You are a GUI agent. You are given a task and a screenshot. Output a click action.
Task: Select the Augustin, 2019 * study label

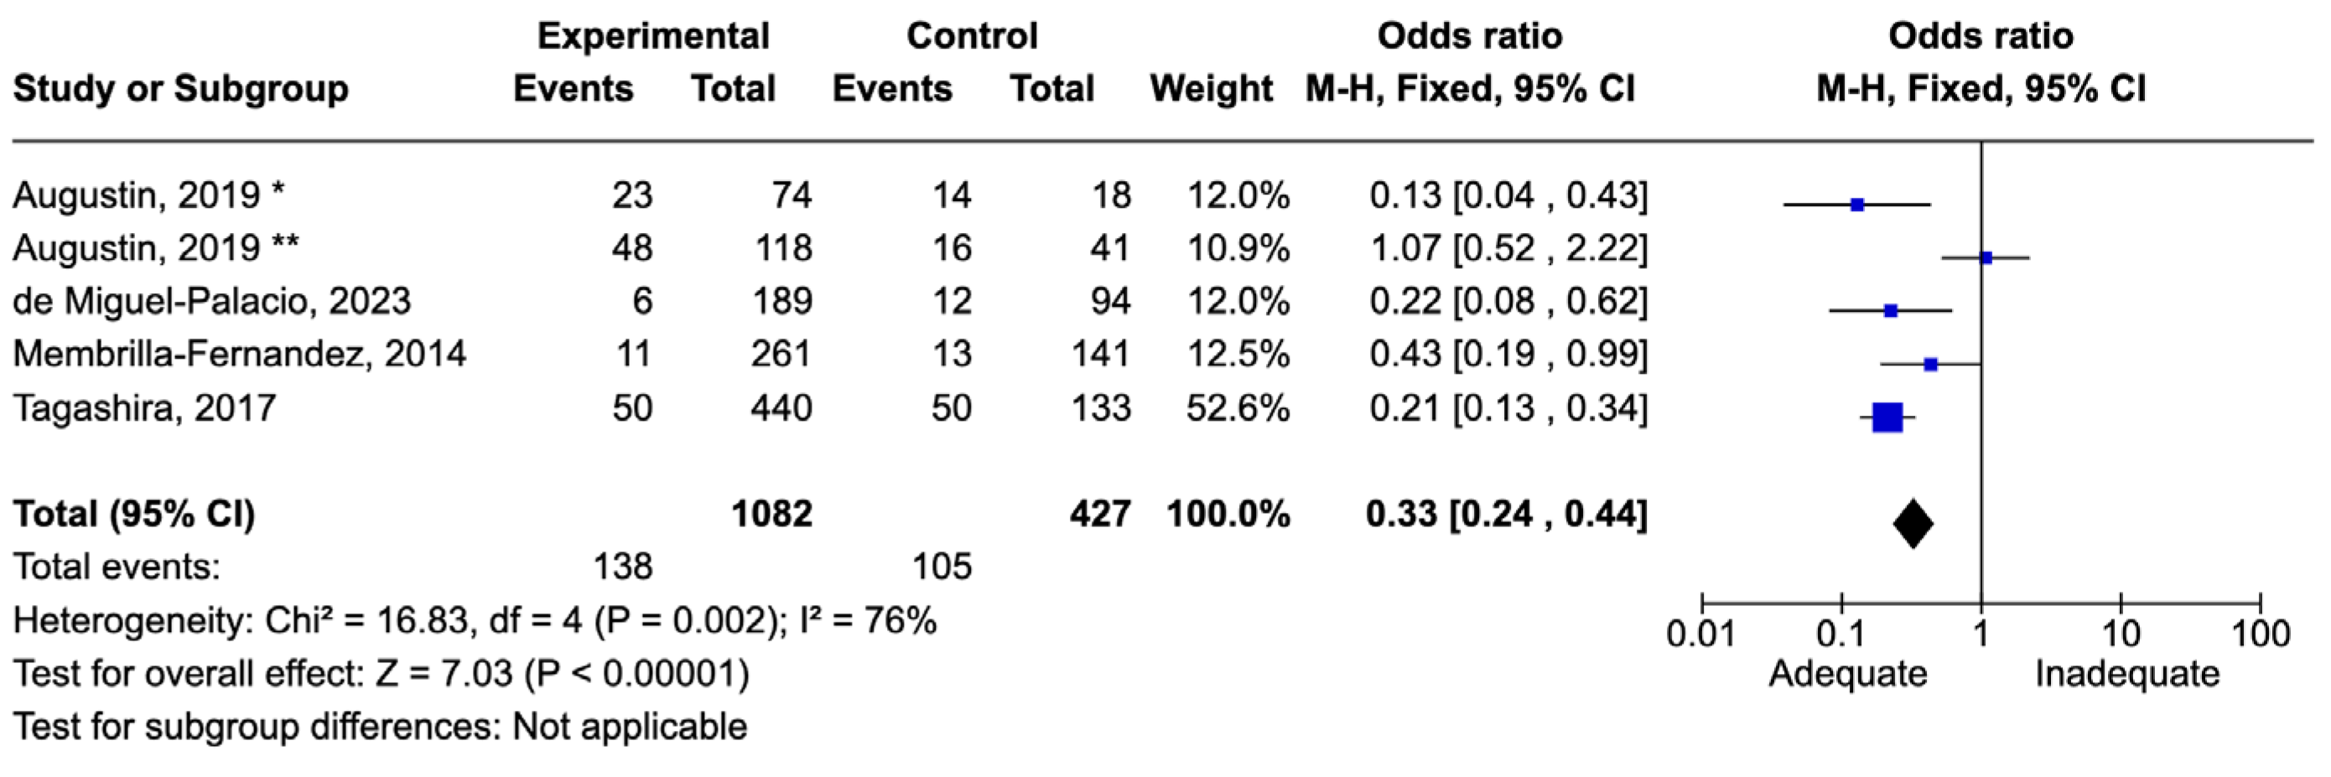point(149,195)
